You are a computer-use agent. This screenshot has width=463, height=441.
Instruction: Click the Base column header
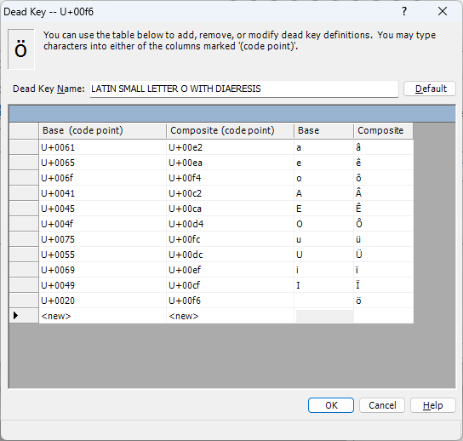pos(323,130)
